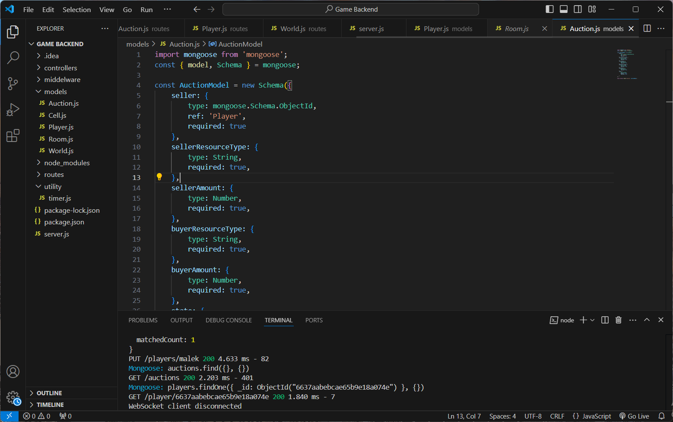Open the Source Control view
Viewport: 673px width, 422px height.
13,84
